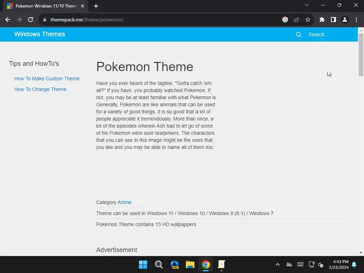
Task: Click the muted volume tray icon
Action: pos(321,264)
